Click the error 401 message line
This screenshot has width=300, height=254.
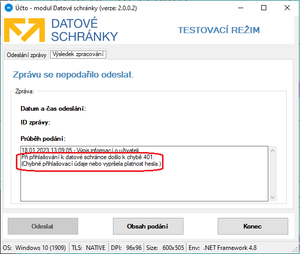88,157
